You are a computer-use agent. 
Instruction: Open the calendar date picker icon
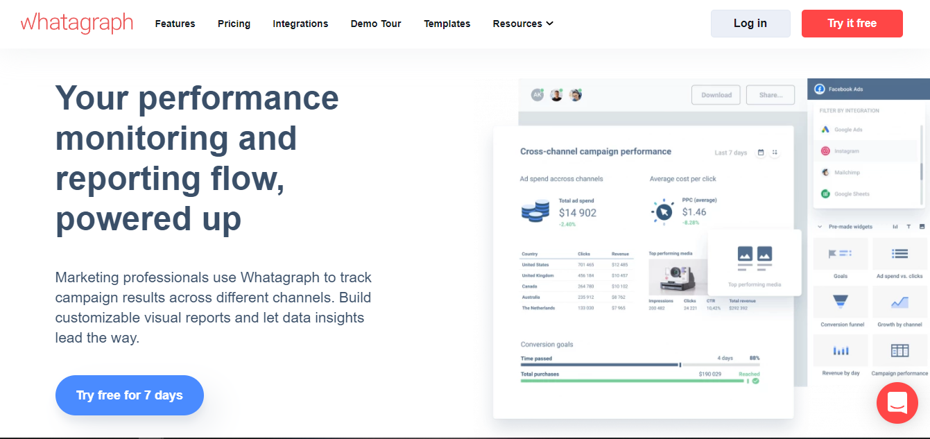[761, 153]
